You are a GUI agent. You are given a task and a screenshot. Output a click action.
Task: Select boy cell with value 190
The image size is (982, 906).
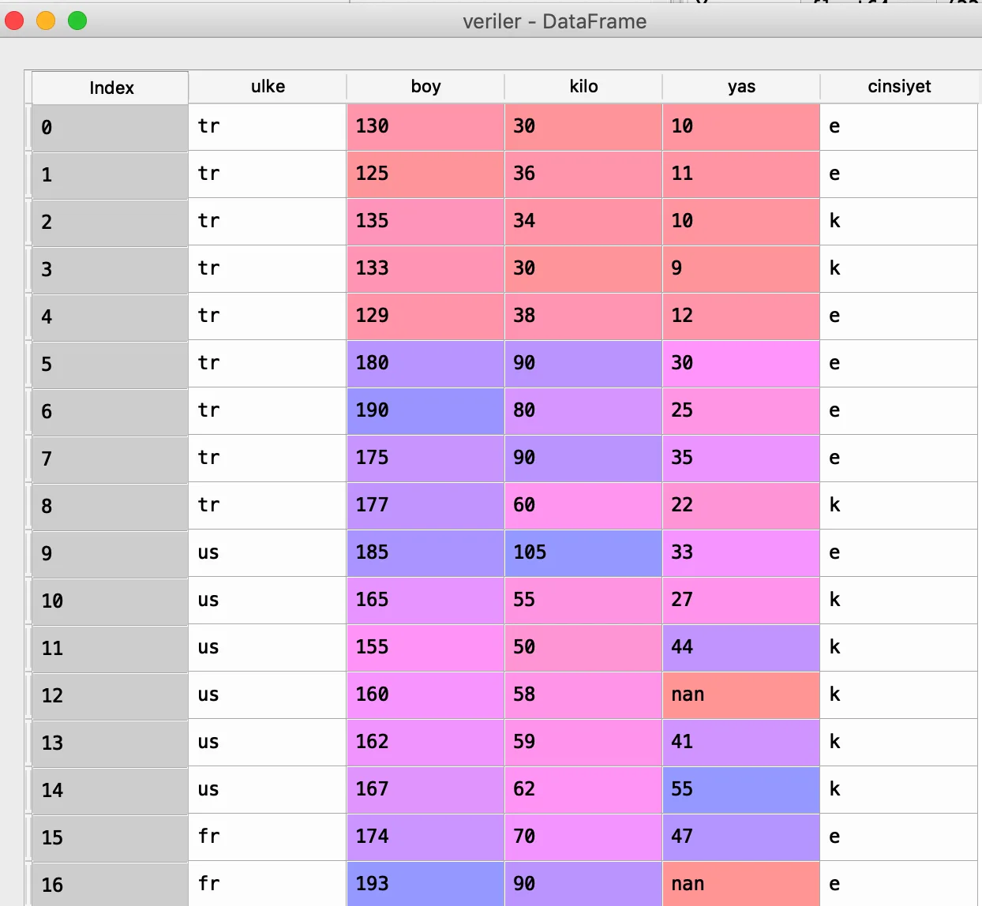(x=425, y=411)
